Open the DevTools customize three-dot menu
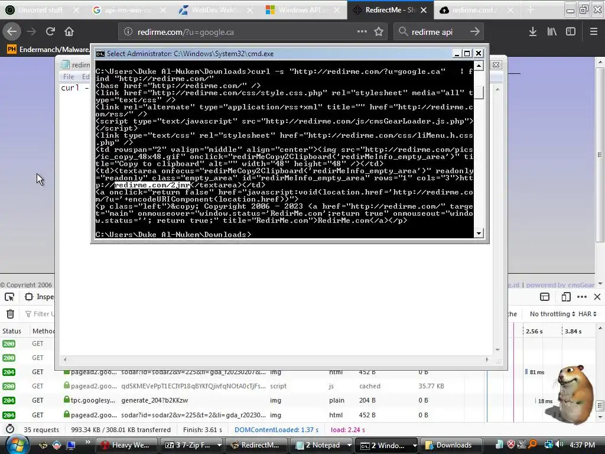This screenshot has height=454, width=605. (x=582, y=297)
